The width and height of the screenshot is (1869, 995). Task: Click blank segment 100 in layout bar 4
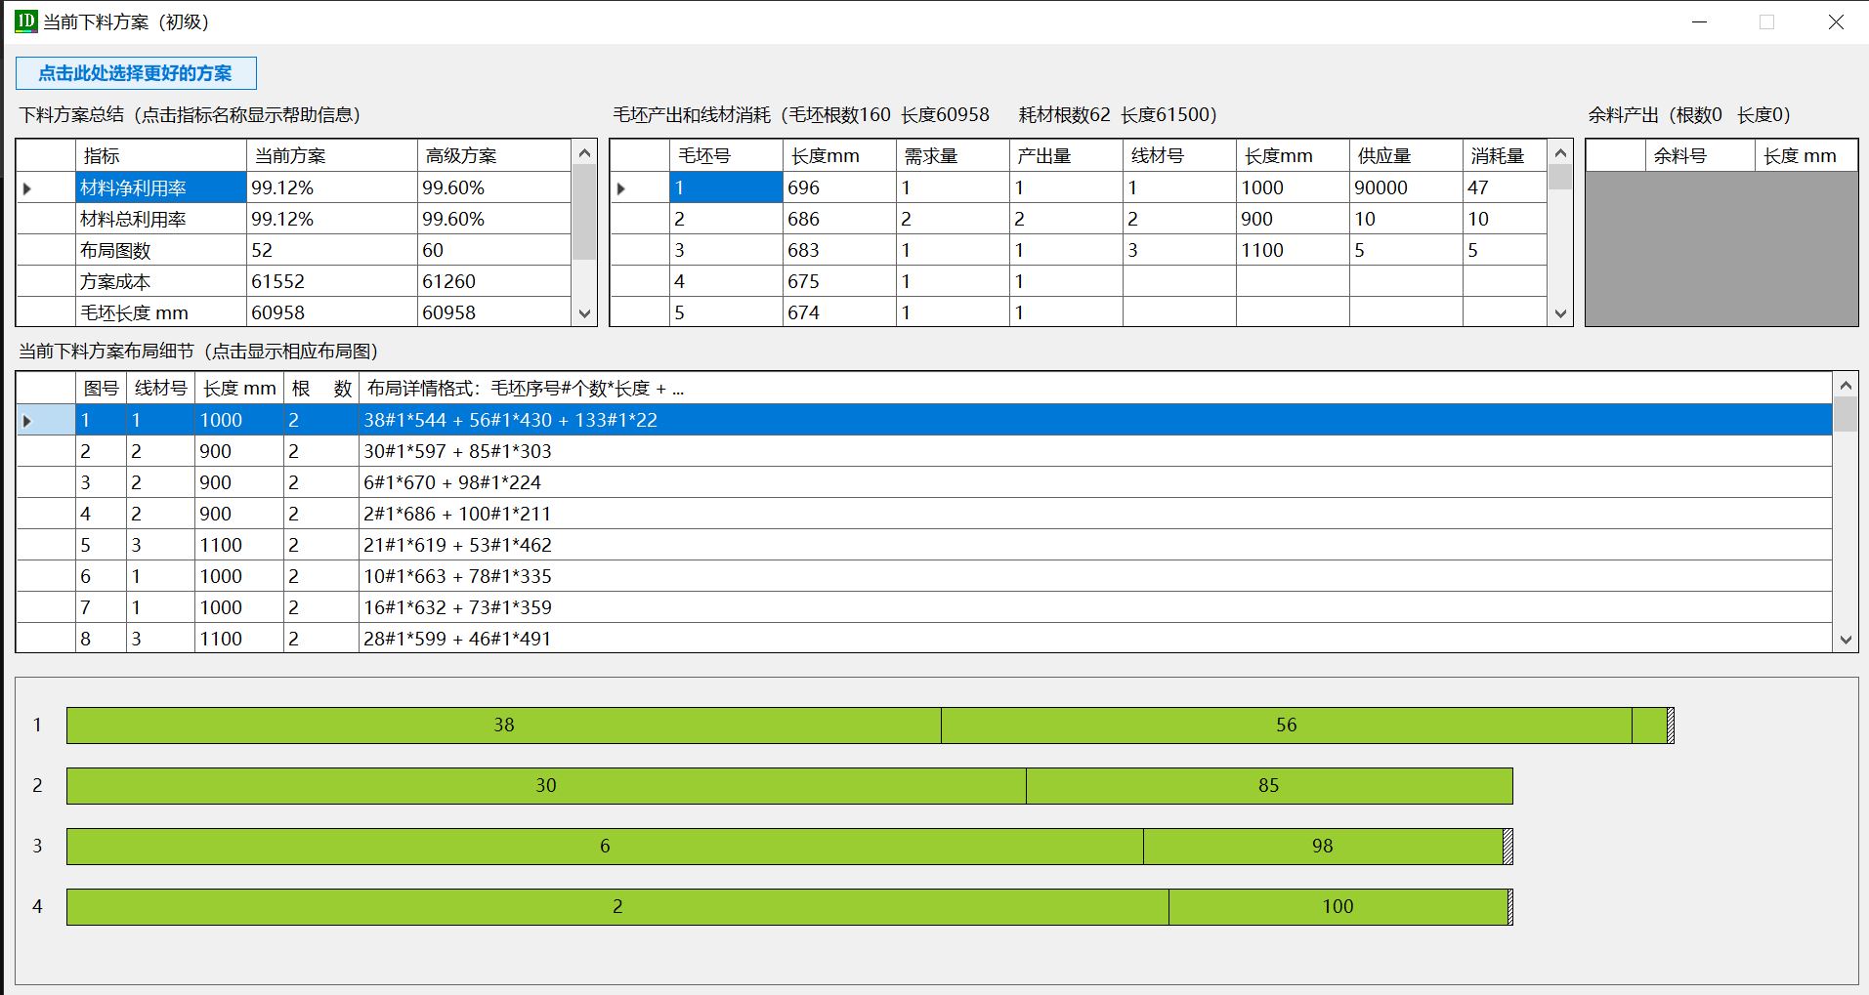[1338, 907]
